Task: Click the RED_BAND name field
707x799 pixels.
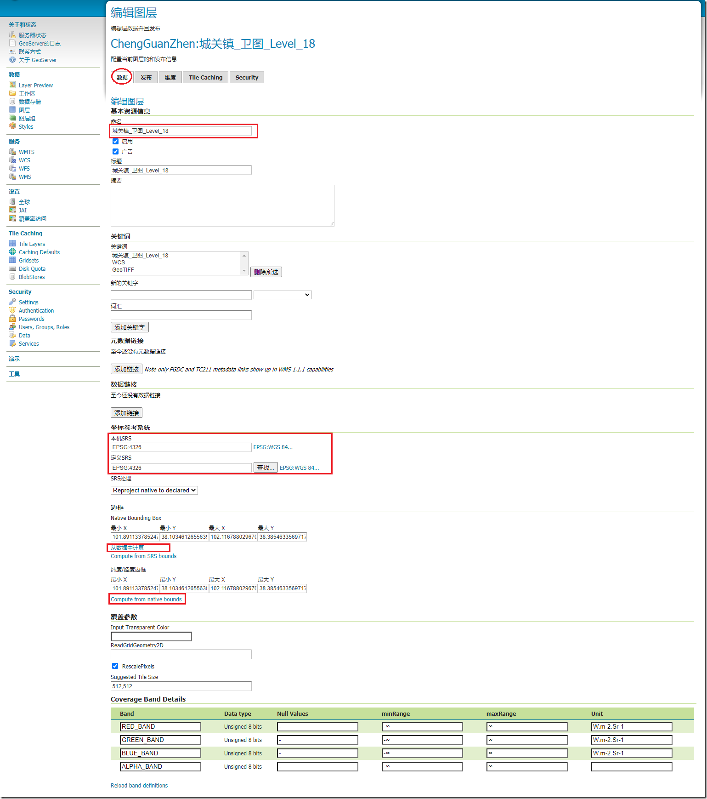Action: (x=160, y=727)
